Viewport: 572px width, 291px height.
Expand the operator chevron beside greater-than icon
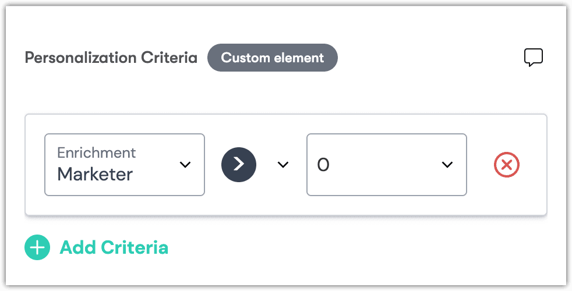(x=283, y=165)
